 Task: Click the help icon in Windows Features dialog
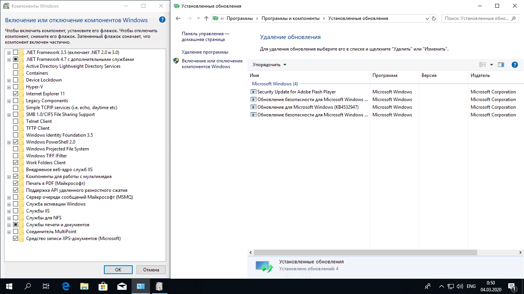click(x=162, y=20)
